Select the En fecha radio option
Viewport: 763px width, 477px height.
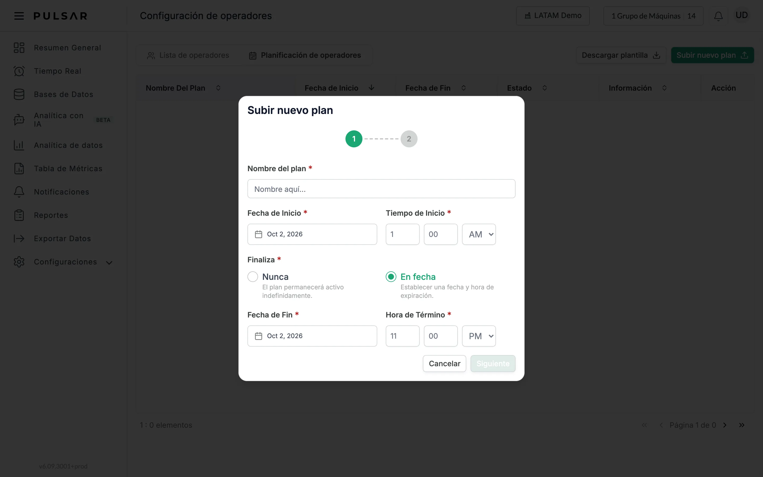[x=391, y=277]
